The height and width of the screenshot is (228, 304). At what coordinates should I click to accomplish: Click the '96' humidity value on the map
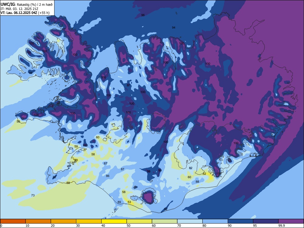pyautogui.click(x=143, y=15)
